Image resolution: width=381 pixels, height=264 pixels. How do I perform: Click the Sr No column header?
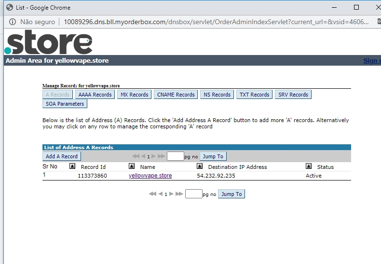pyautogui.click(x=50, y=167)
